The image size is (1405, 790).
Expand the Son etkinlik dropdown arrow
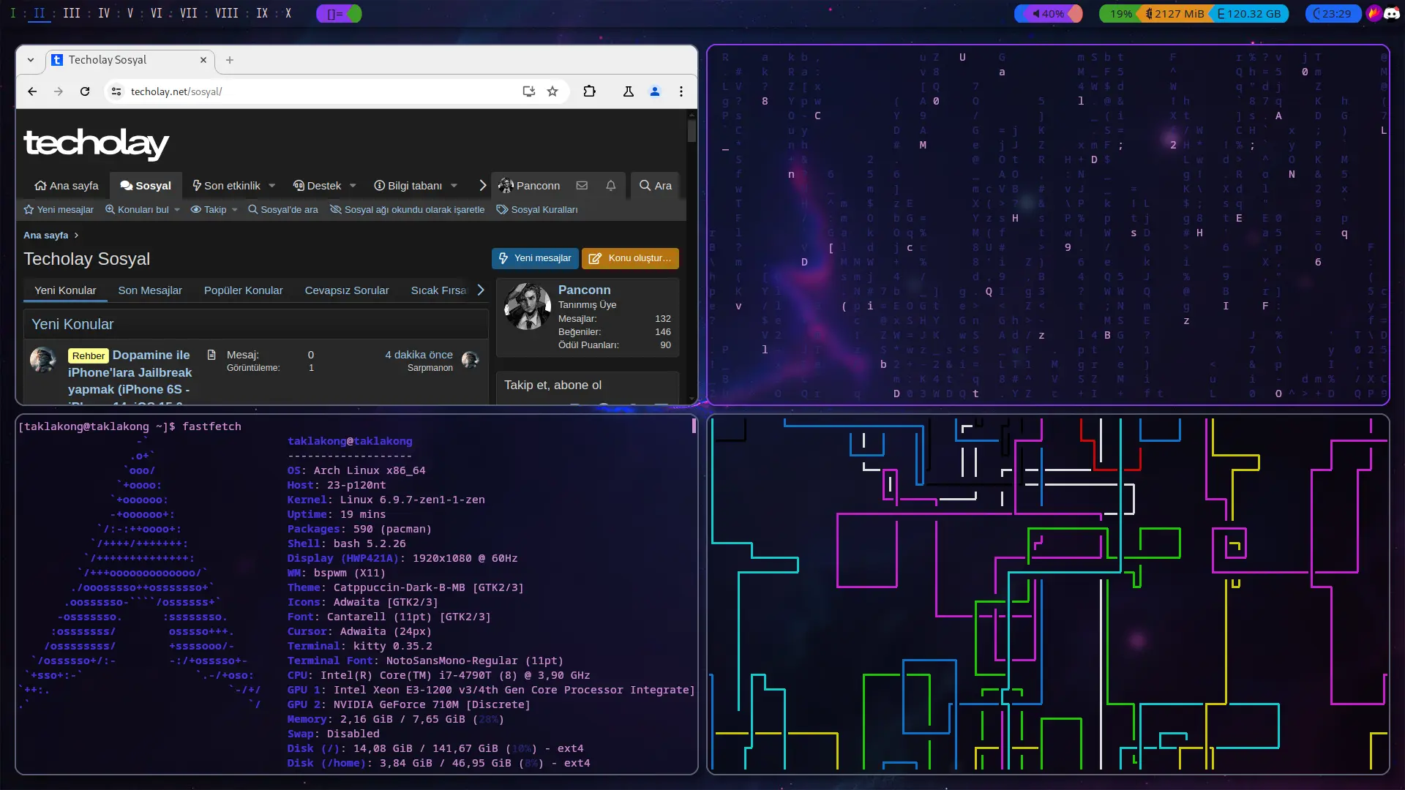click(272, 186)
